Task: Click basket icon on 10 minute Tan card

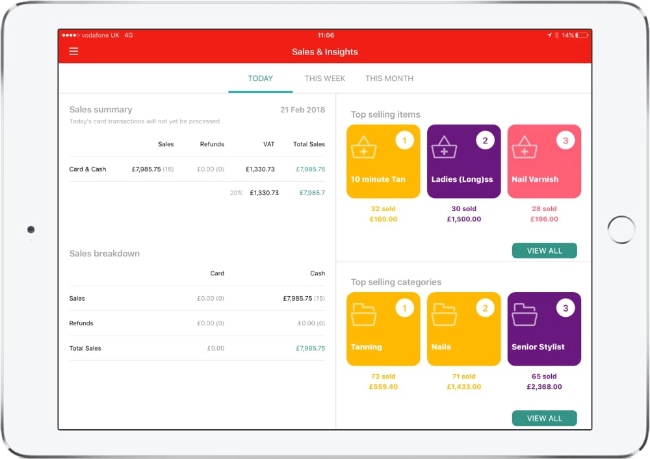Action: pyautogui.click(x=363, y=147)
